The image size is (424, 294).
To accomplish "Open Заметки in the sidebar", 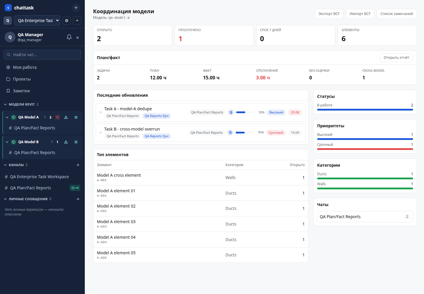I will 42,91.
